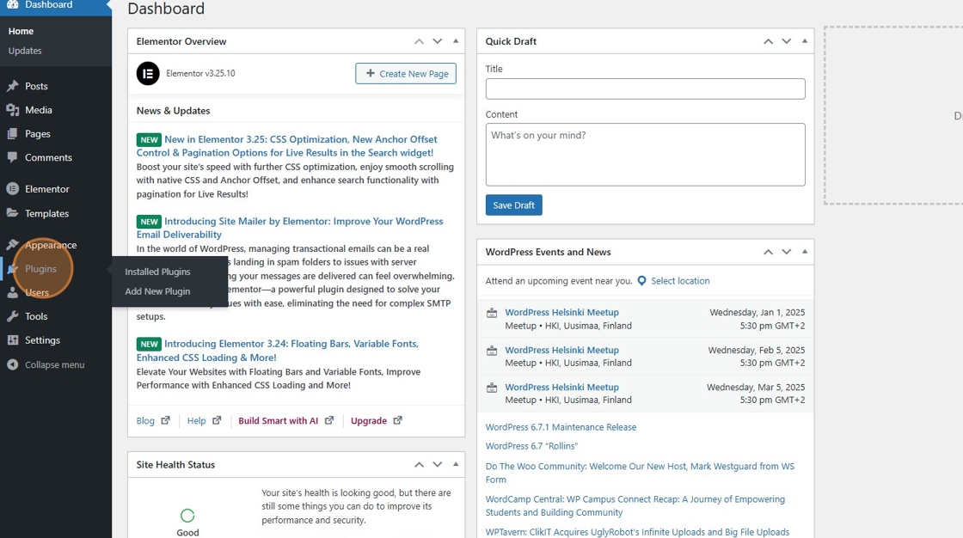This screenshot has width=963, height=538.
Task: Click the Appearance paintbrush icon
Action: pyautogui.click(x=12, y=244)
